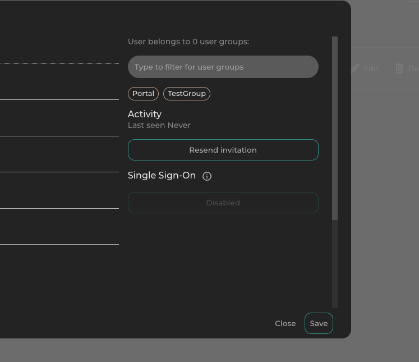Screen dimensions: 419x362
Task: Focus the user groups filter field
Action: tap(223, 67)
